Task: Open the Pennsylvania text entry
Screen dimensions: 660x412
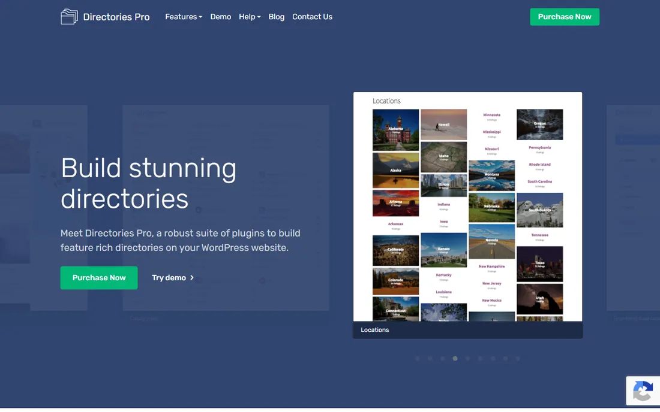Action: click(x=539, y=148)
